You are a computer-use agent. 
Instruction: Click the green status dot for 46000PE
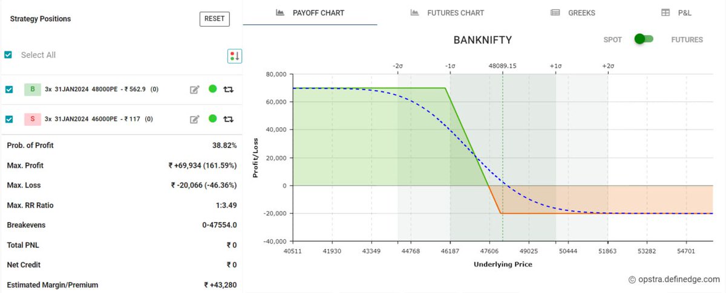[x=212, y=118]
